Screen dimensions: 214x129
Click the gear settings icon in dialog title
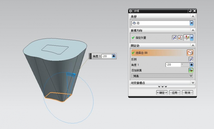[x=131, y=11]
